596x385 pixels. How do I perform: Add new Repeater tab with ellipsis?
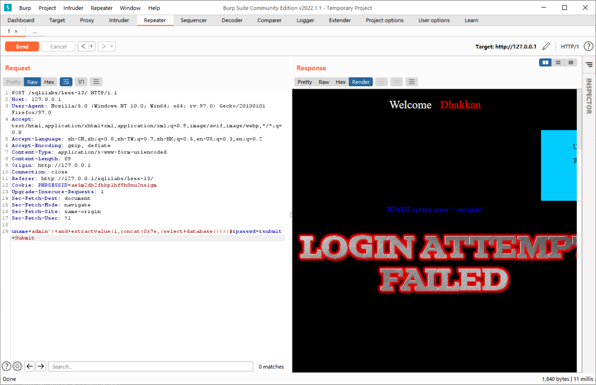coord(35,32)
